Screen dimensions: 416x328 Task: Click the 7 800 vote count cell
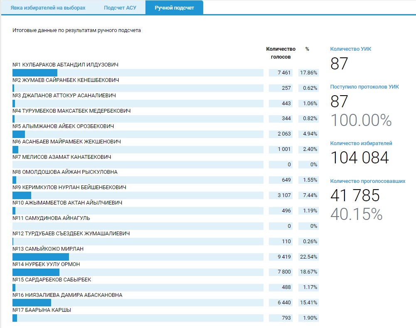281,272
